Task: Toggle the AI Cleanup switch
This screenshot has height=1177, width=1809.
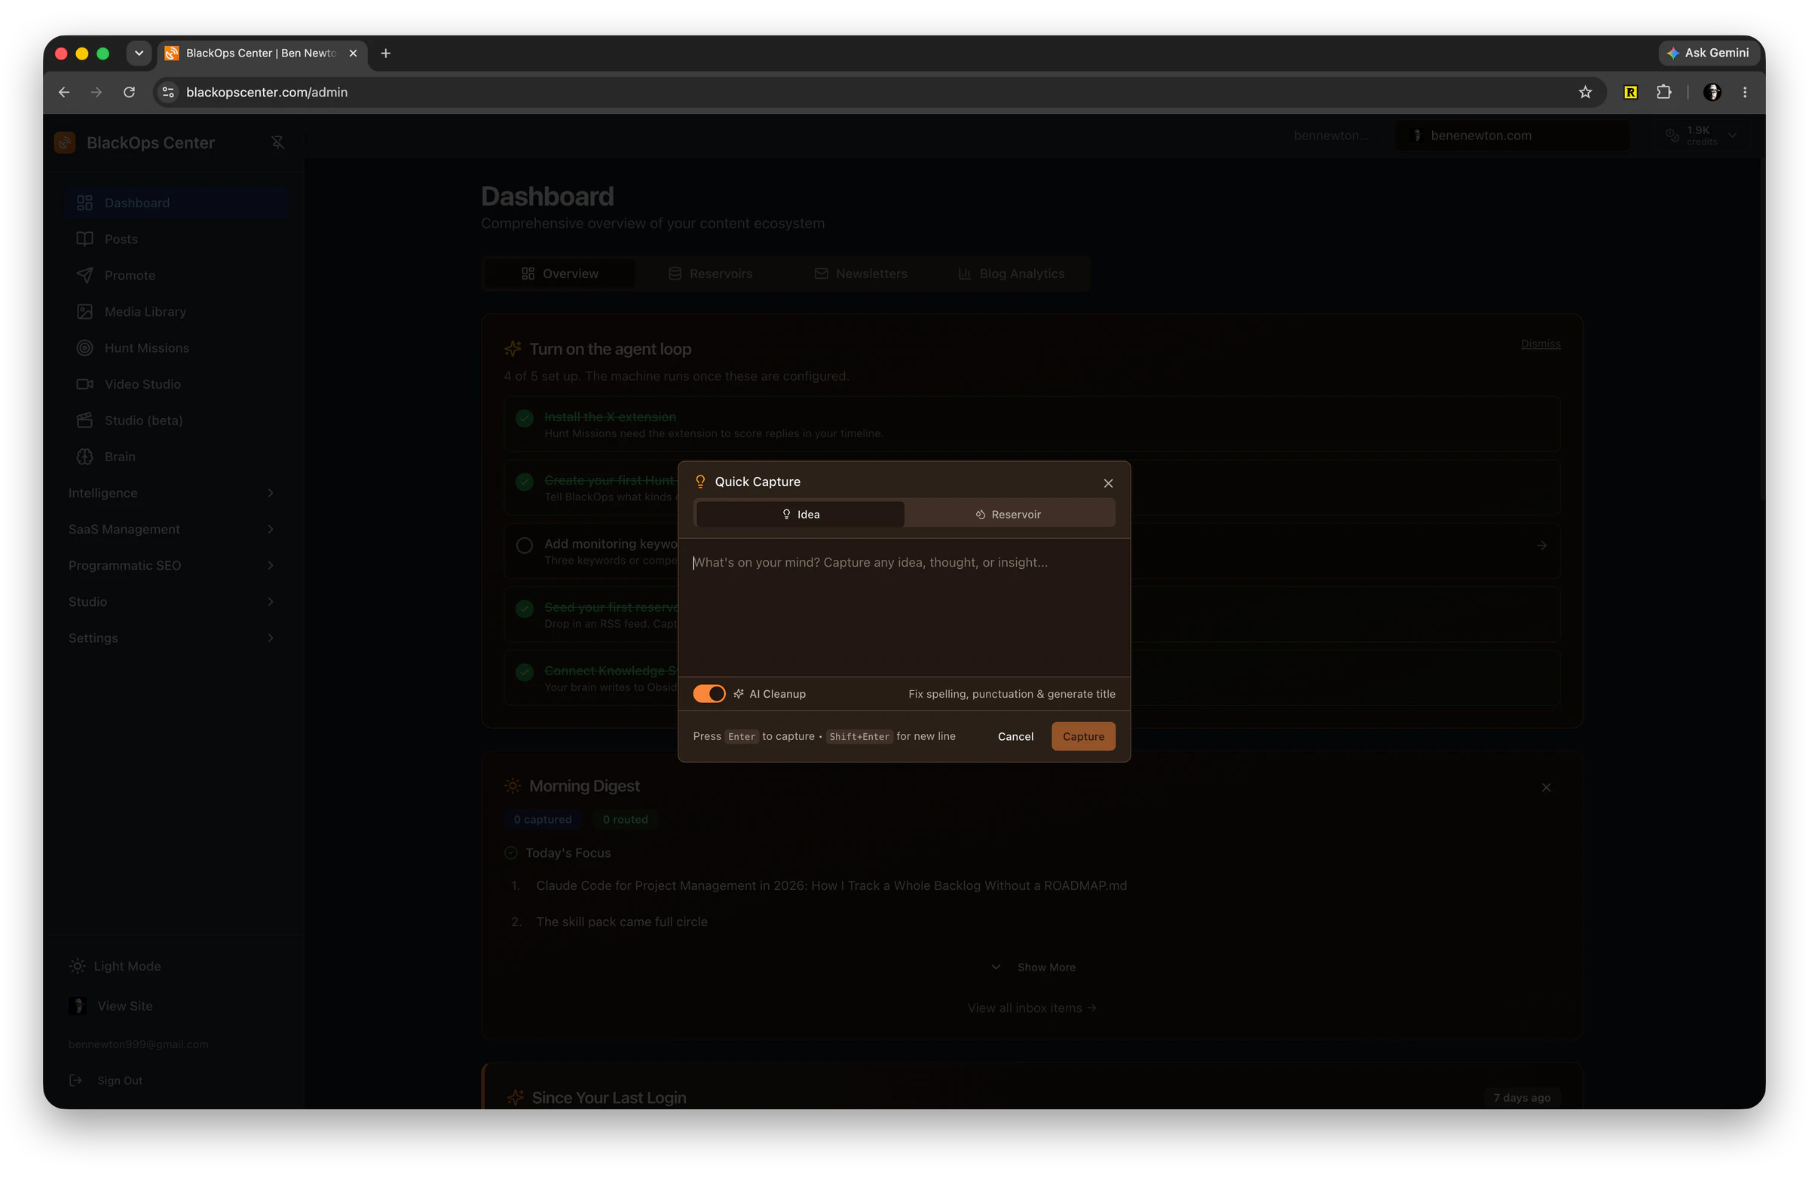Action: (x=709, y=694)
